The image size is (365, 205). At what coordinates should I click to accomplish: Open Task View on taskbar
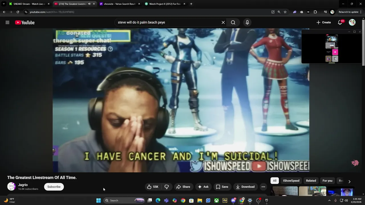(x=150, y=200)
